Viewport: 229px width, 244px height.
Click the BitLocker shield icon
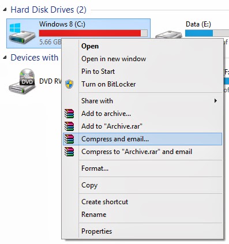coord(69,84)
